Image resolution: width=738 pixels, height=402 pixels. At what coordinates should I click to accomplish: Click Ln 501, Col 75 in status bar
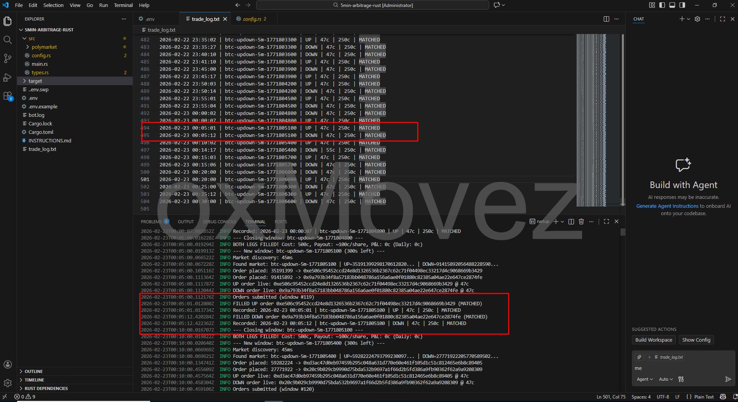pyautogui.click(x=611, y=397)
